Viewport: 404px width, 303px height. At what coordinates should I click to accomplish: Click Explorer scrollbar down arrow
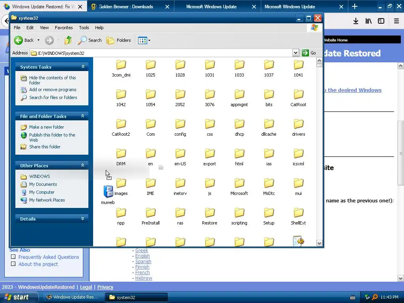(319, 243)
